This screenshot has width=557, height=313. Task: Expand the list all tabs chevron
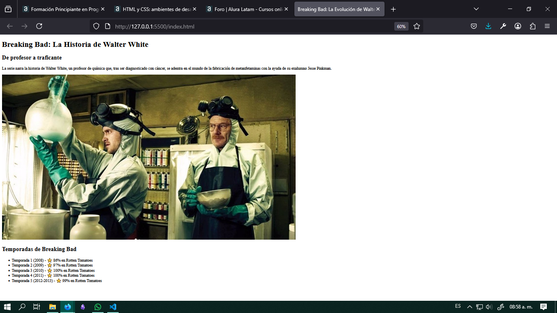pyautogui.click(x=476, y=9)
